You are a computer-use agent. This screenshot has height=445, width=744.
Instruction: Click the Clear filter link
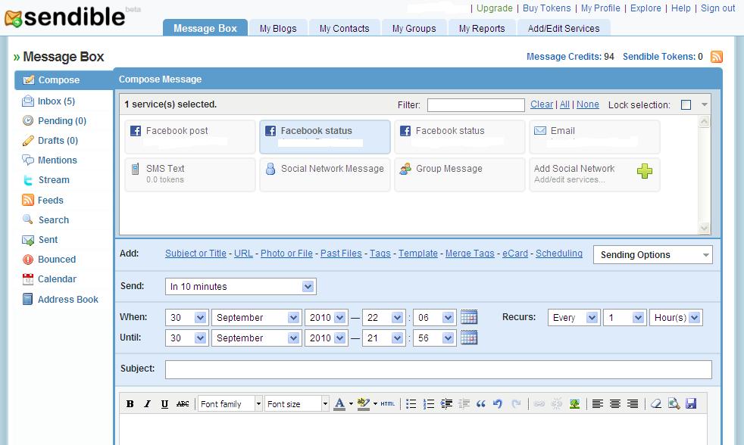coord(542,104)
